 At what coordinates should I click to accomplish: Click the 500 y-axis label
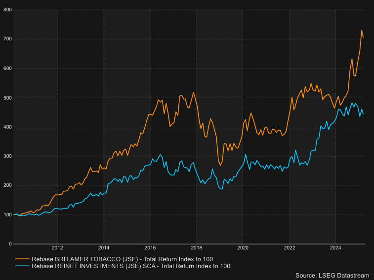7,98
